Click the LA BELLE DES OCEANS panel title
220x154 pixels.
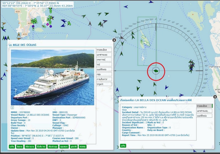click(x=23, y=45)
